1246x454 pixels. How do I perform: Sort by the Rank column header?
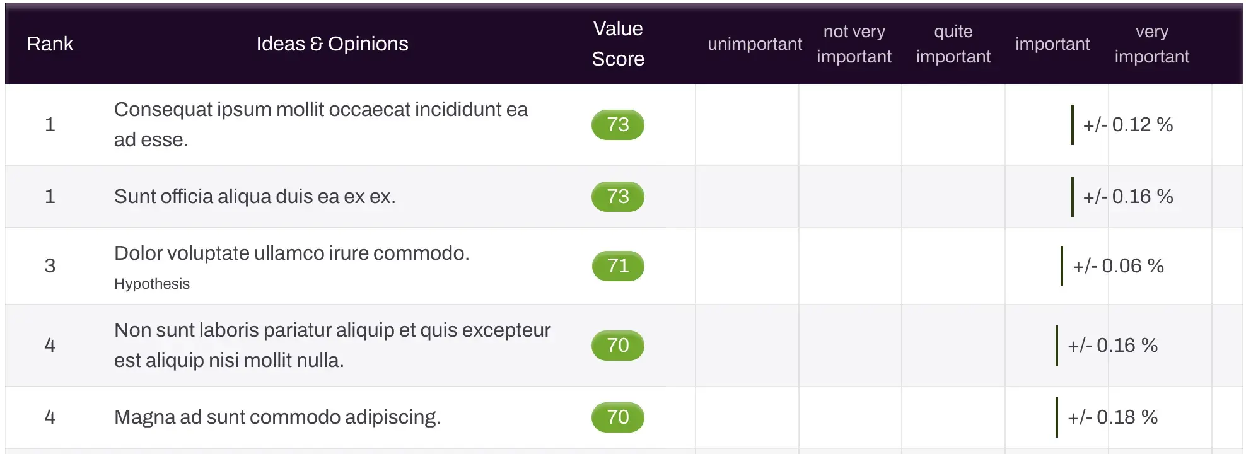tap(50, 44)
